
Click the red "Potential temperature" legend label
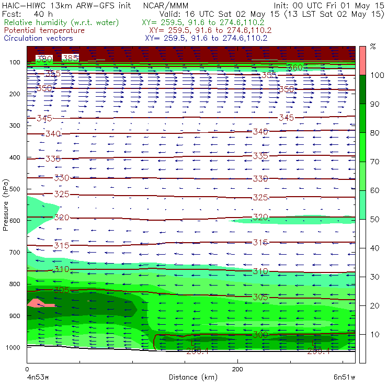coord(44,30)
